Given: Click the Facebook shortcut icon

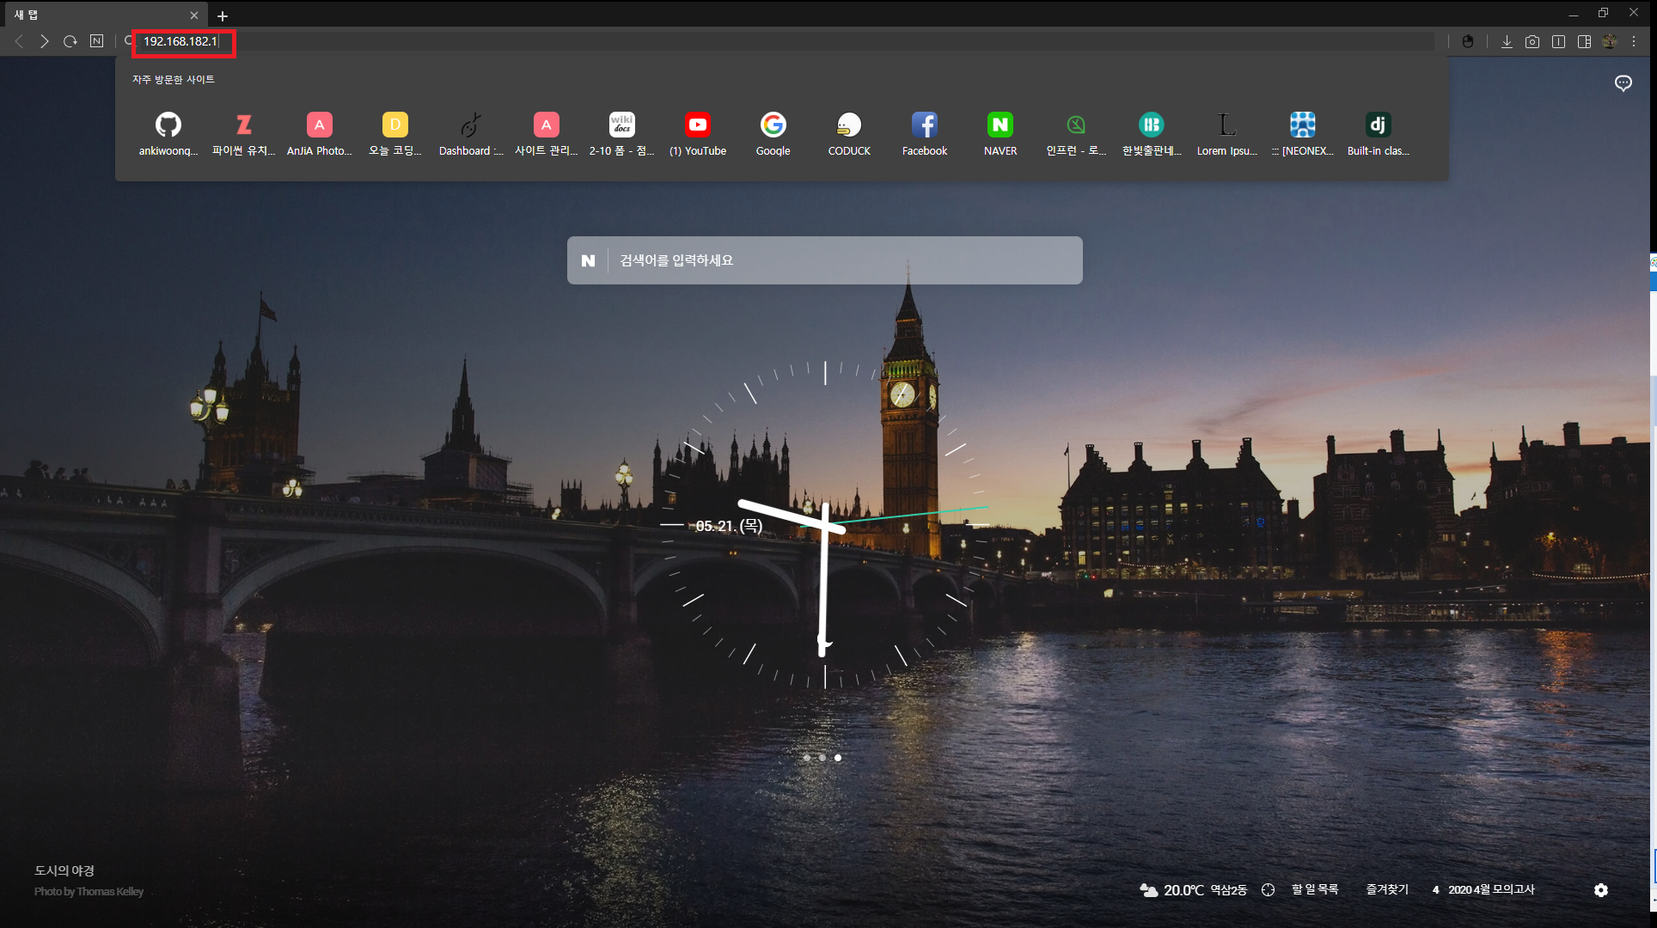Looking at the screenshot, I should coord(925,125).
